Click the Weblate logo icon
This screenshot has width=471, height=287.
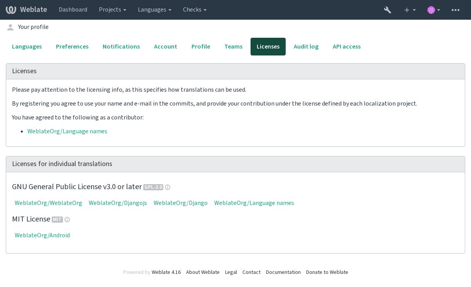11,10
